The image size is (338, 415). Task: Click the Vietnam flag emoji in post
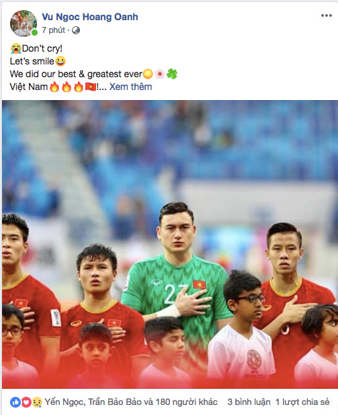coord(91,87)
